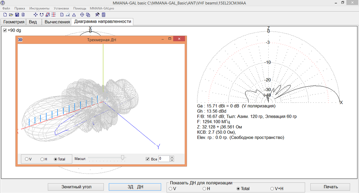
Task: Click the 3Д ДН button
Action: [x=136, y=187]
